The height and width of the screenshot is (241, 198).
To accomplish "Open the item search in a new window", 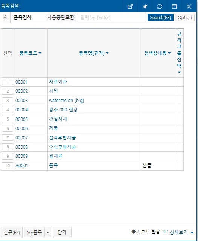I will pos(130,6).
